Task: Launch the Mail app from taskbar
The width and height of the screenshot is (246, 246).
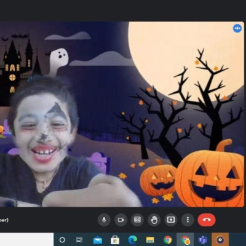Action: 98,240
